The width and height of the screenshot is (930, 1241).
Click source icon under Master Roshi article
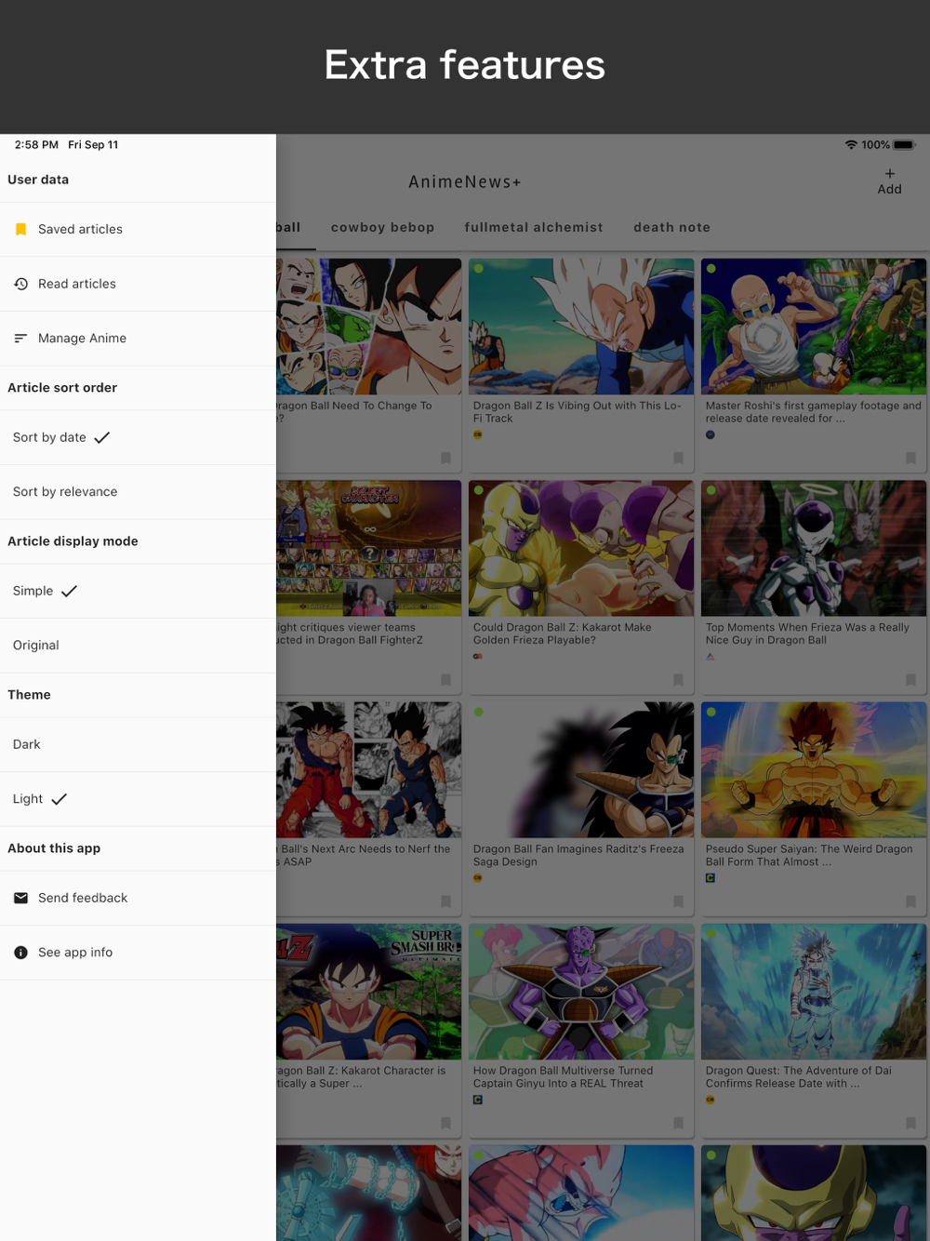(711, 434)
